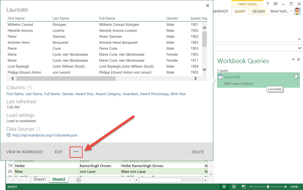Close the Workbook Queries pane
The width and height of the screenshot is (303, 190).
[x=298, y=59]
